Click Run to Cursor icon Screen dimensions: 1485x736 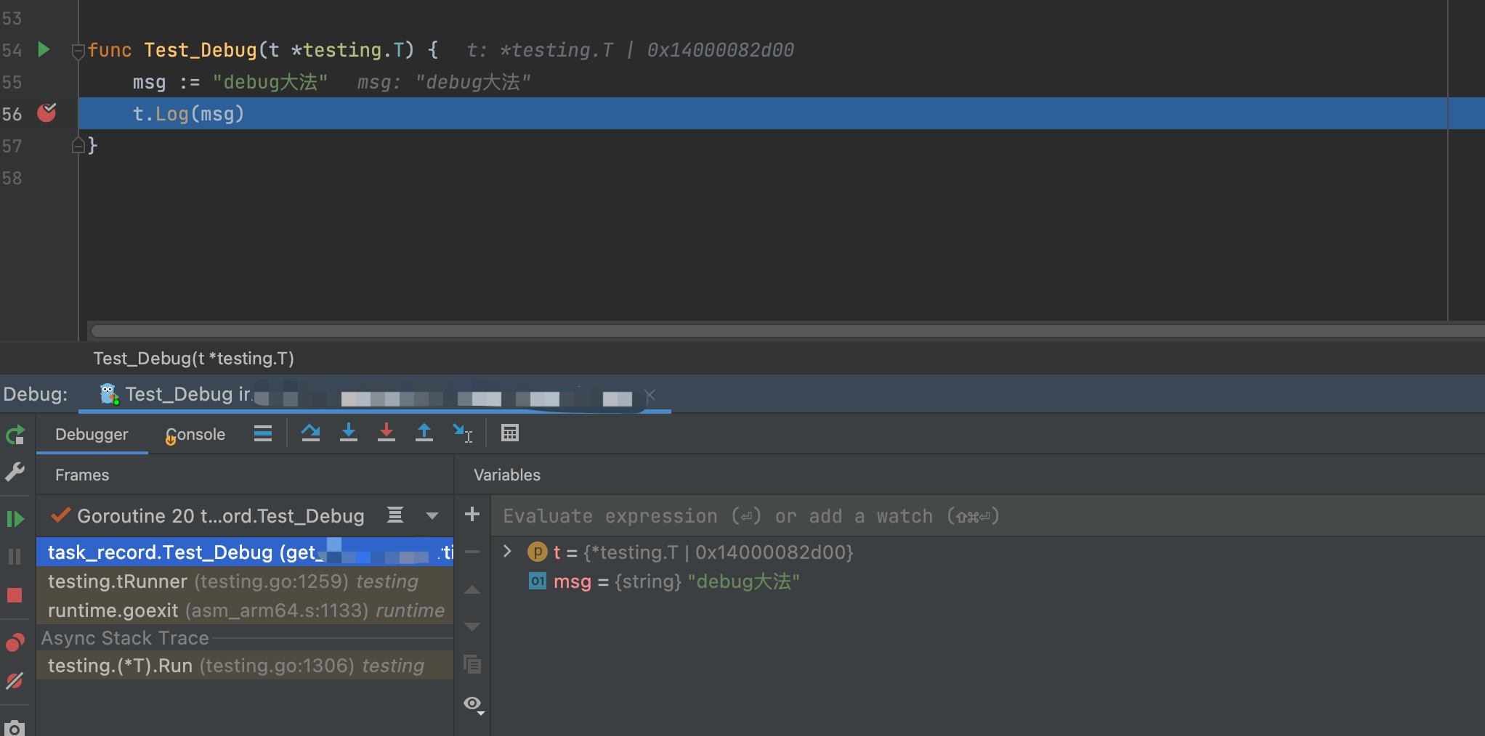pos(463,433)
